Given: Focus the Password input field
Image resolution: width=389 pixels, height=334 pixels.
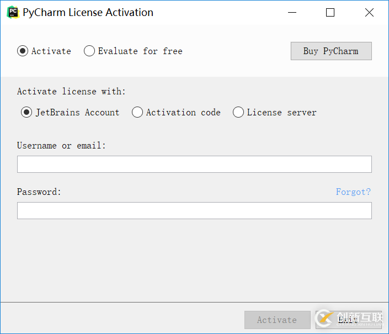Looking at the screenshot, I should tap(194, 211).
